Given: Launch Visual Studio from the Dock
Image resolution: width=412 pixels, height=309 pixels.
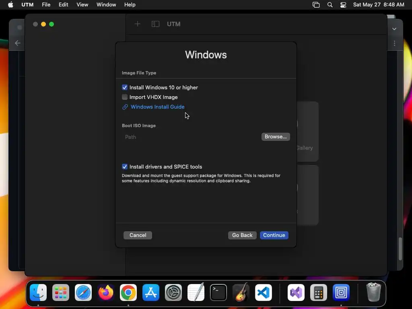Looking at the screenshot, I should pyautogui.click(x=296, y=293).
